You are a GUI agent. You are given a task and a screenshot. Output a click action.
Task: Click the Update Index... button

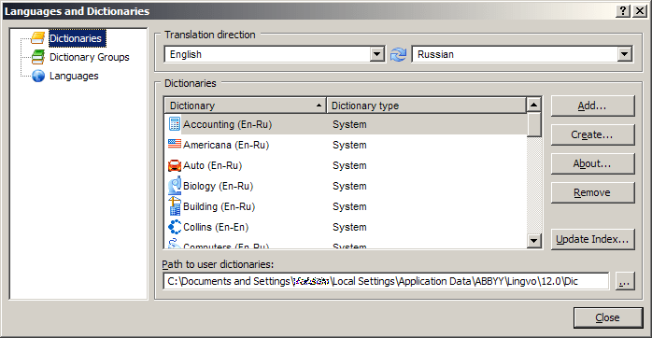592,239
